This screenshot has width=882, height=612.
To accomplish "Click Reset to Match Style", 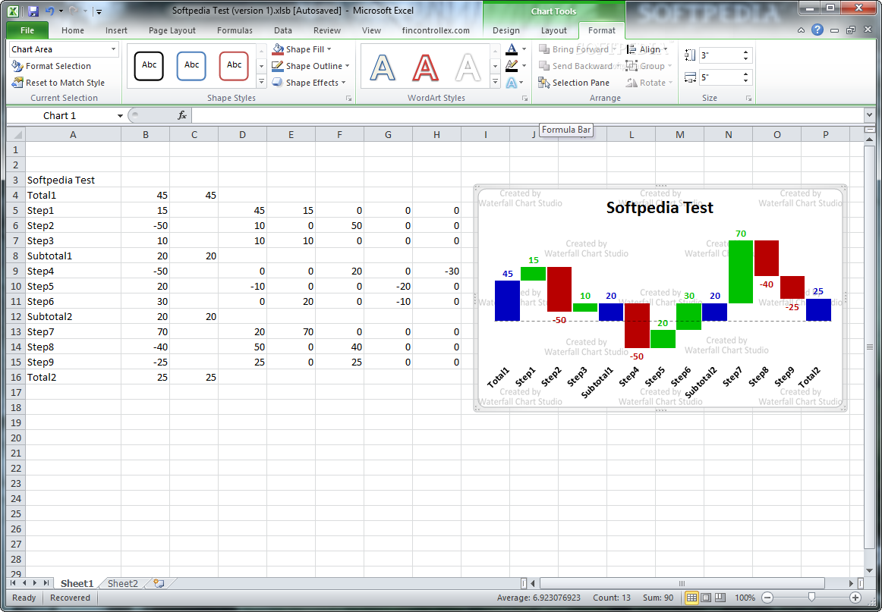I will click(x=58, y=83).
